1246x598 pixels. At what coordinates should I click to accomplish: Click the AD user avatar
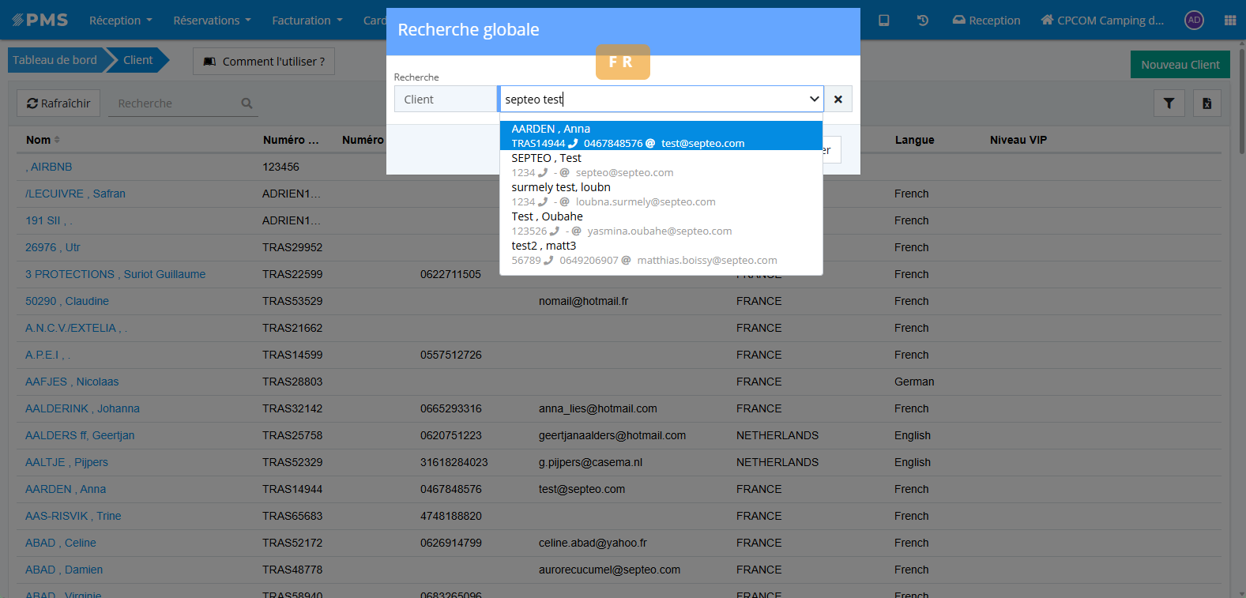[x=1194, y=21]
